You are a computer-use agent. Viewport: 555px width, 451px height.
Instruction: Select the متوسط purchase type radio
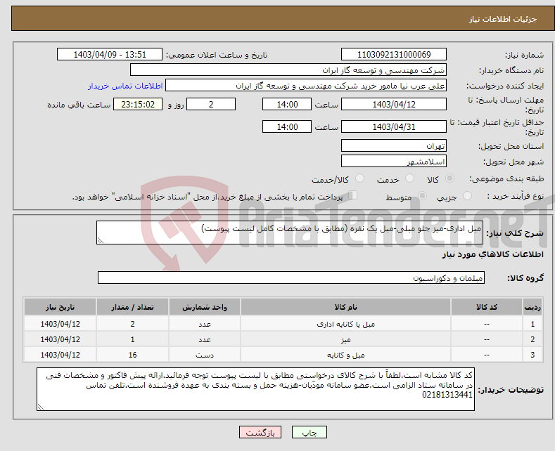(422, 195)
